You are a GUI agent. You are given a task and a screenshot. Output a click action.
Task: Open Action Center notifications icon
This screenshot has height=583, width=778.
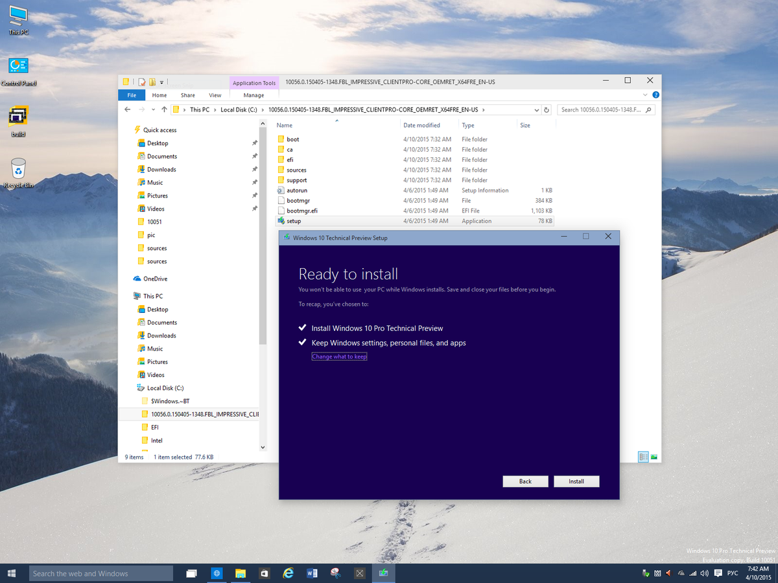pos(718,573)
